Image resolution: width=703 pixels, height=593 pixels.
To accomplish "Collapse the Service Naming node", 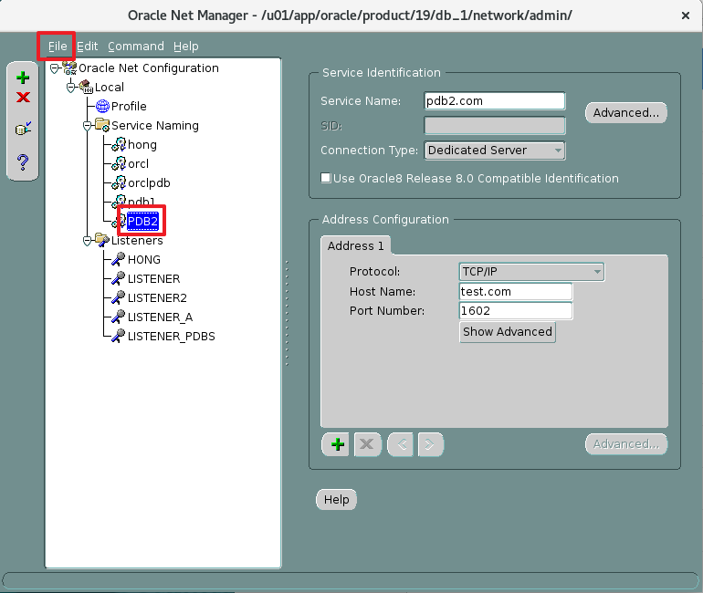I will click(x=88, y=126).
